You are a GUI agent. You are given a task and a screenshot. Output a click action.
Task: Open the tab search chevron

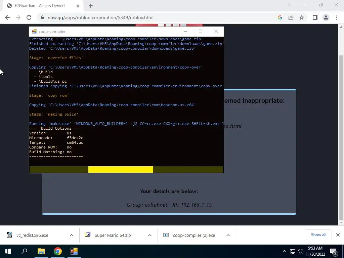[290, 5]
